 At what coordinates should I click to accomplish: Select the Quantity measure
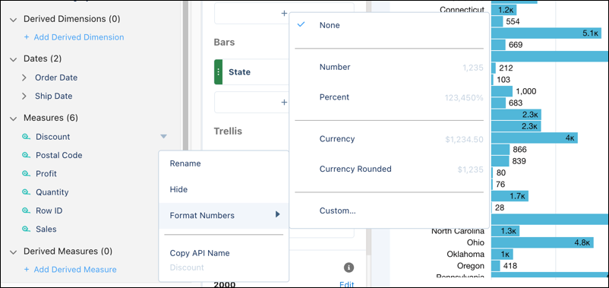[52, 192]
